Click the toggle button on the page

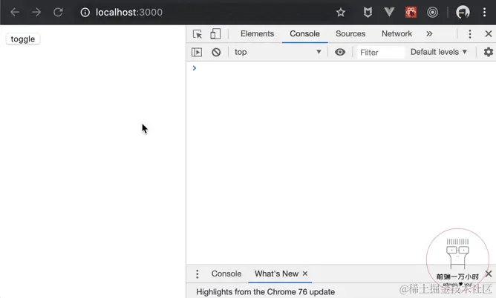(x=23, y=39)
